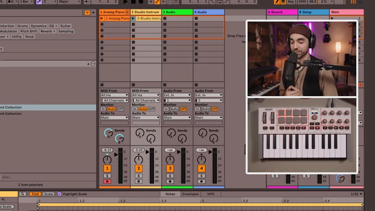Switch to the Envelopes tab

pos(190,194)
